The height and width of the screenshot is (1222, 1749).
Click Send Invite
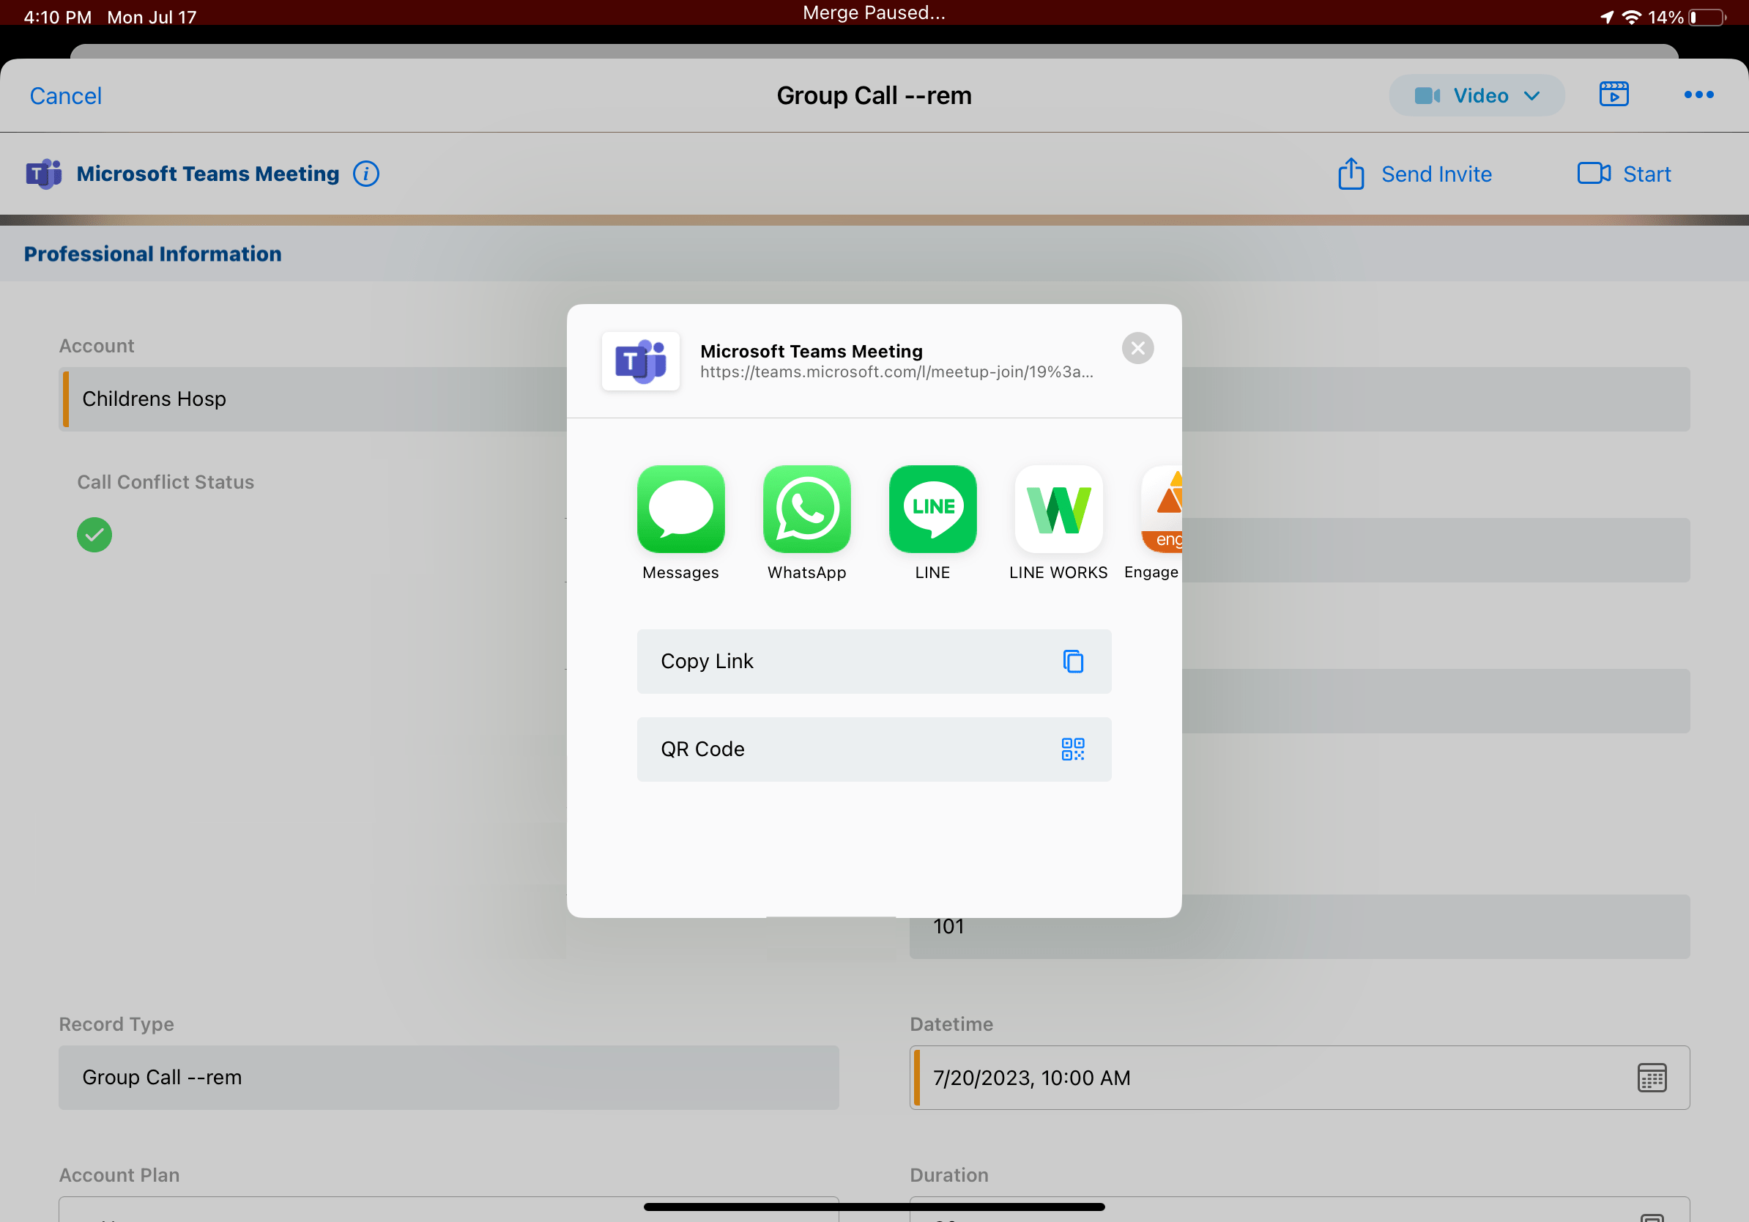(x=1436, y=174)
